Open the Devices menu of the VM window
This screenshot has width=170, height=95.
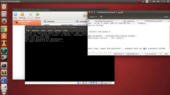pyautogui.click(x=58, y=31)
